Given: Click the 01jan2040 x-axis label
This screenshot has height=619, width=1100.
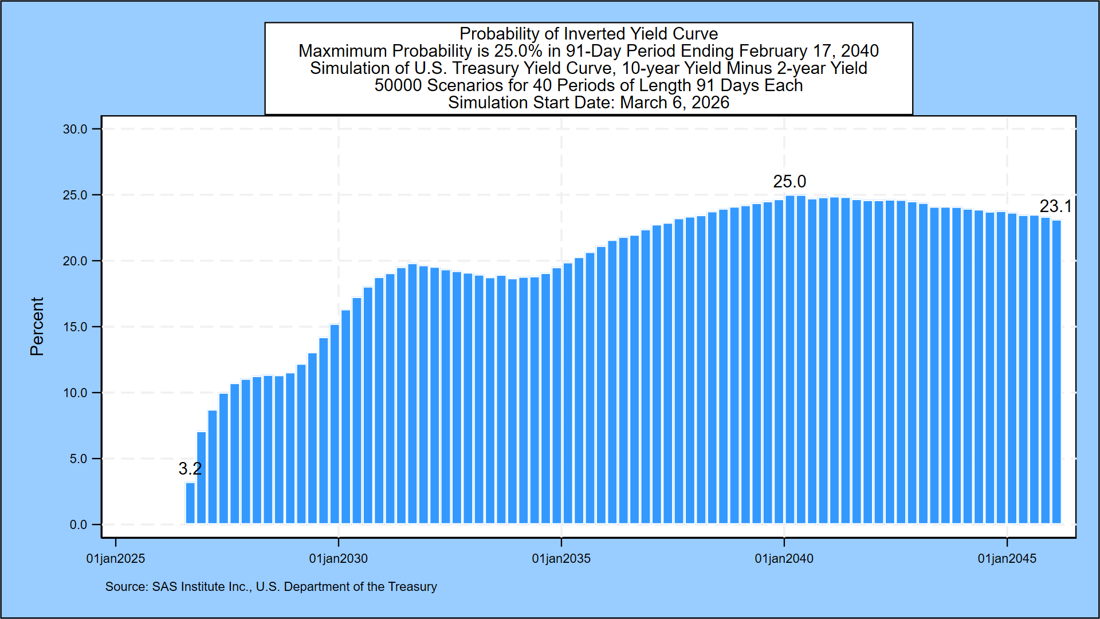Looking at the screenshot, I should pos(784,559).
